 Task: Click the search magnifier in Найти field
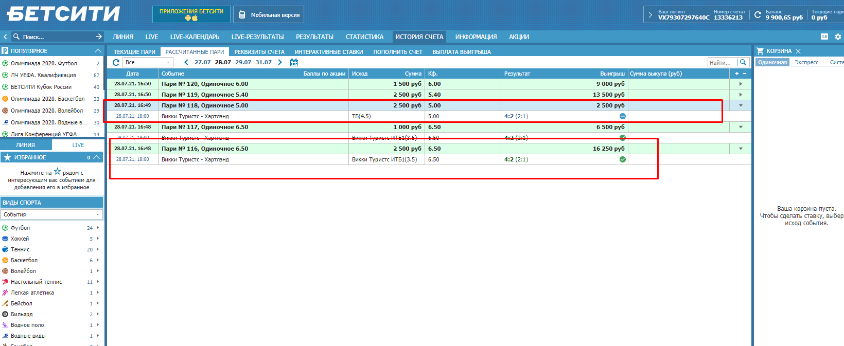pos(743,62)
